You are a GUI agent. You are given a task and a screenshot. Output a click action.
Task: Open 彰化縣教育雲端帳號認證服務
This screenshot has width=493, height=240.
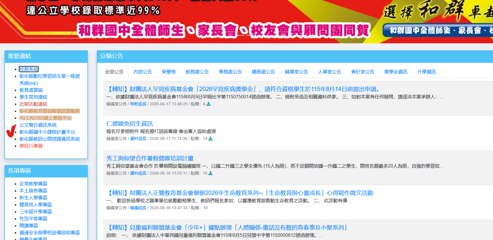tap(50, 111)
